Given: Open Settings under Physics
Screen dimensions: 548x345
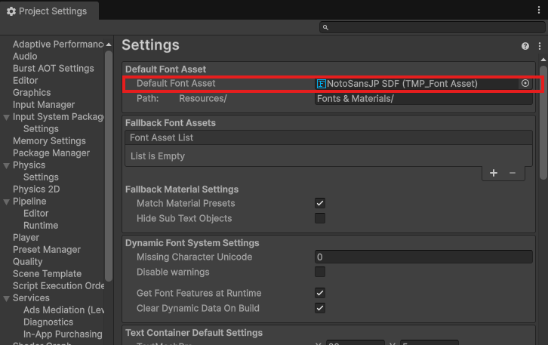Looking at the screenshot, I should coord(41,177).
